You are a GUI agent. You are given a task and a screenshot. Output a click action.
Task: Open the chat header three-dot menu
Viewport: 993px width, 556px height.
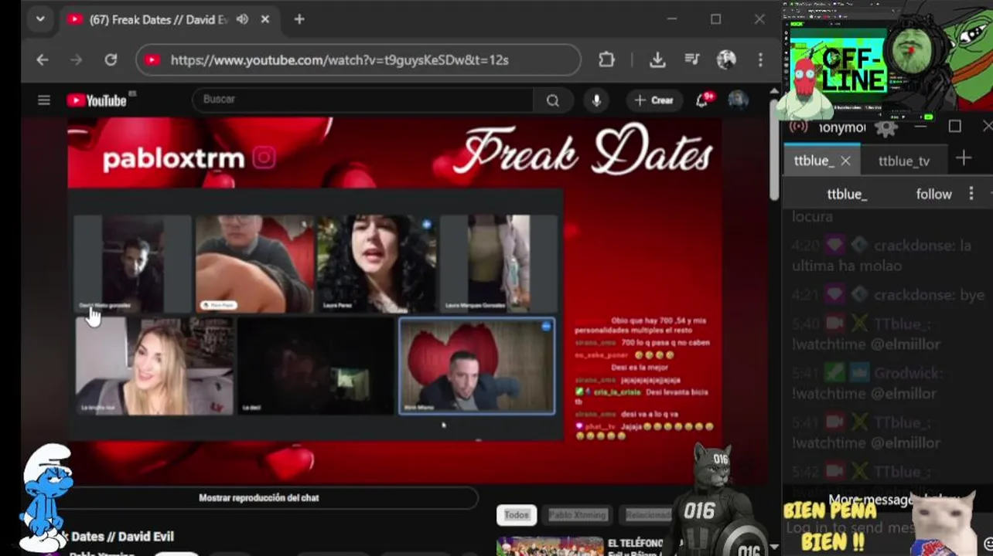tap(971, 194)
